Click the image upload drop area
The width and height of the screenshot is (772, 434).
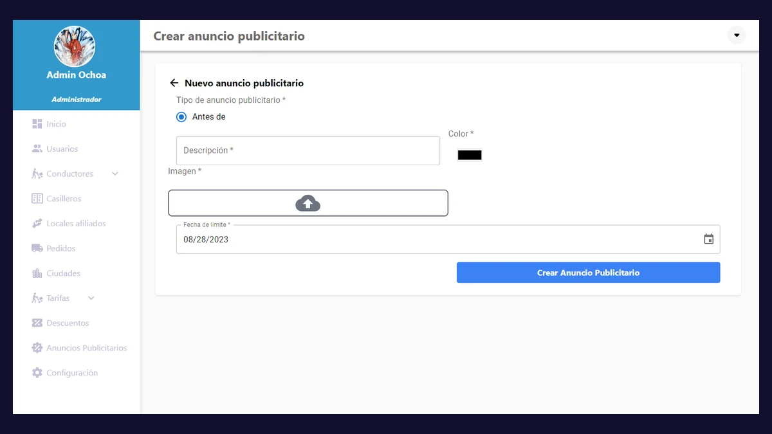click(308, 203)
